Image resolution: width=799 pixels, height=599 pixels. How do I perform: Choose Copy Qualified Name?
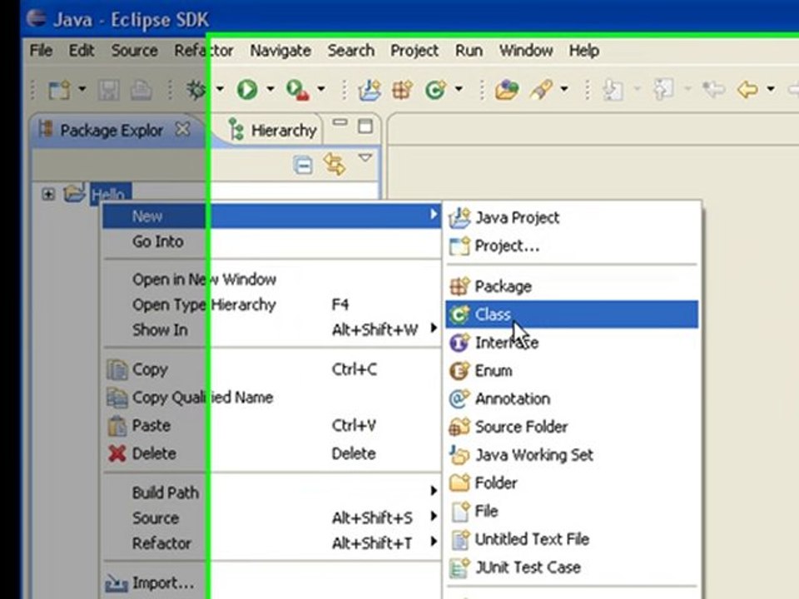click(x=272, y=398)
